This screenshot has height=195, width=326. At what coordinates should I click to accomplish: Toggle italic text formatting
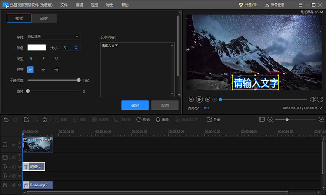[43, 58]
